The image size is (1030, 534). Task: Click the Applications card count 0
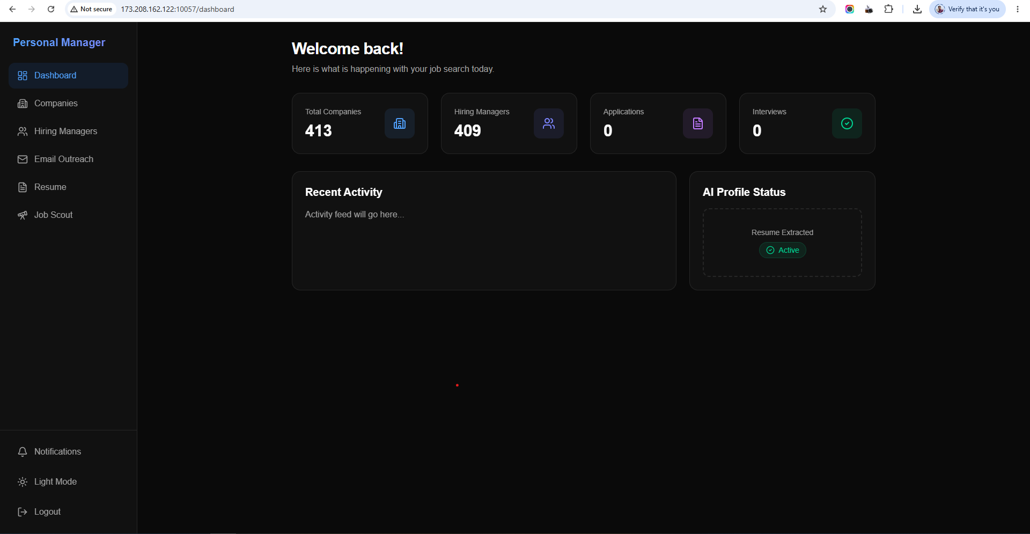point(608,130)
